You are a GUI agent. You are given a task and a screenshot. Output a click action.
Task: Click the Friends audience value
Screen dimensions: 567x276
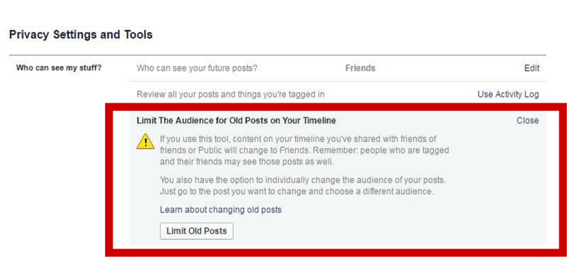tap(360, 68)
